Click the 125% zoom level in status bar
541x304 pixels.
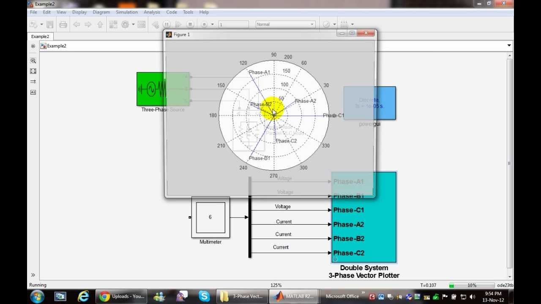276,285
